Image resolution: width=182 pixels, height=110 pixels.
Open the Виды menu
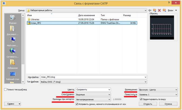pyautogui.click(x=172, y=10)
